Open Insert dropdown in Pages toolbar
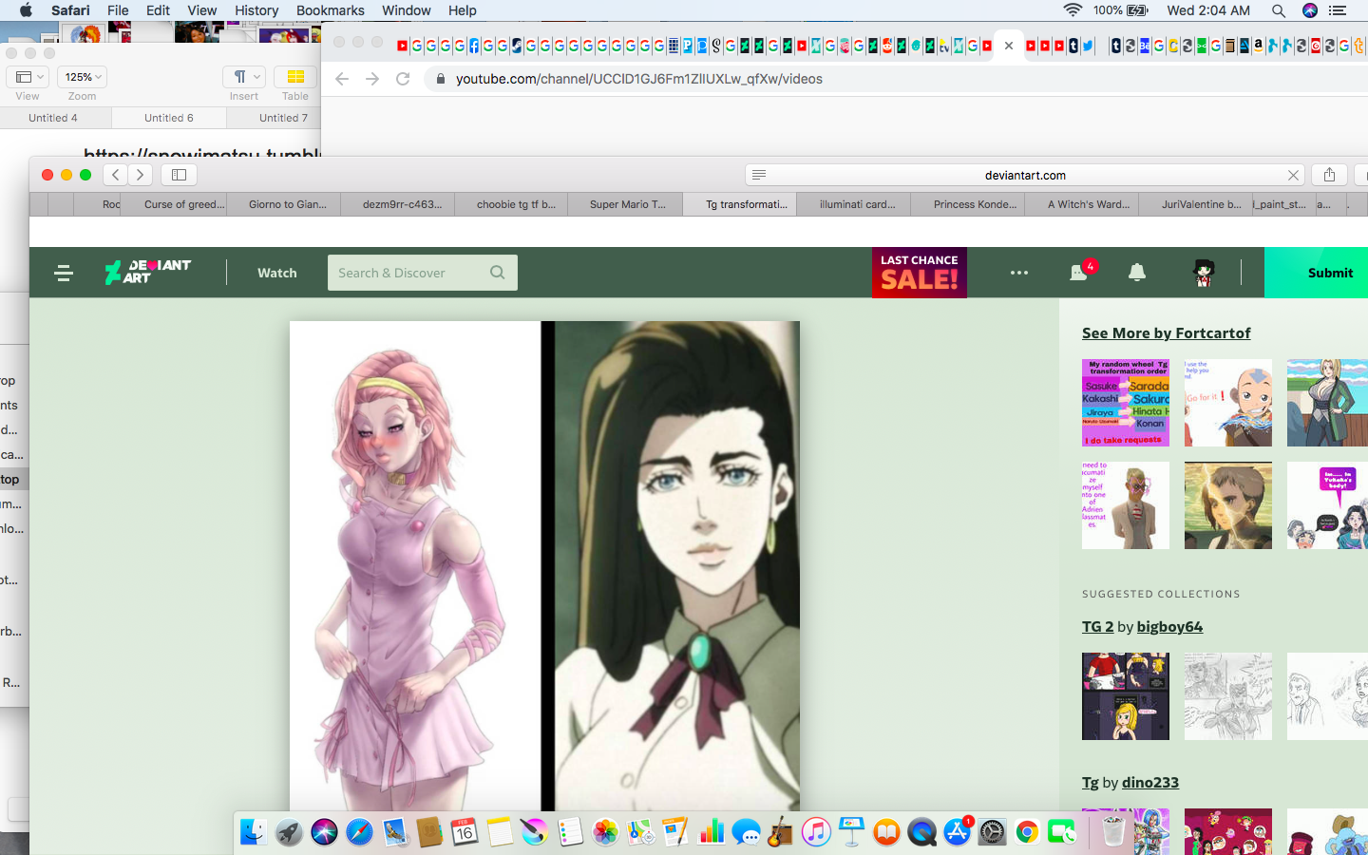This screenshot has height=855, width=1368. pyautogui.click(x=244, y=77)
